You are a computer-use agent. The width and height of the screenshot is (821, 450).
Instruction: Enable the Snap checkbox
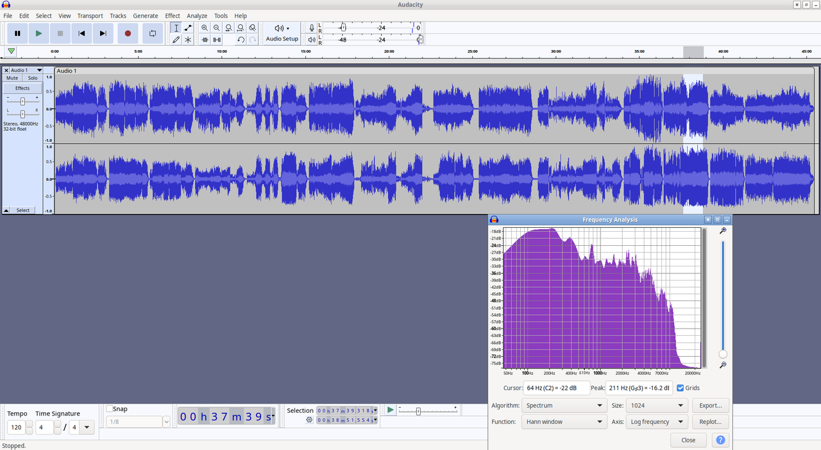click(x=110, y=409)
